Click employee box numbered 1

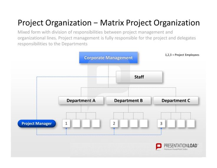tap(66, 123)
